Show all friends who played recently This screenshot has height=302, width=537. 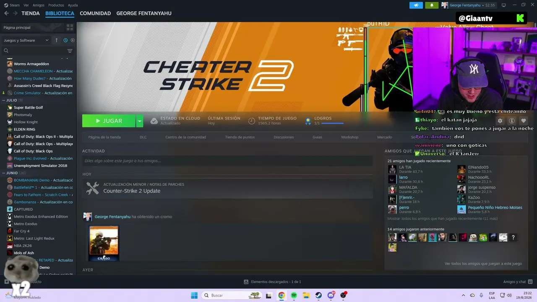coord(443,219)
